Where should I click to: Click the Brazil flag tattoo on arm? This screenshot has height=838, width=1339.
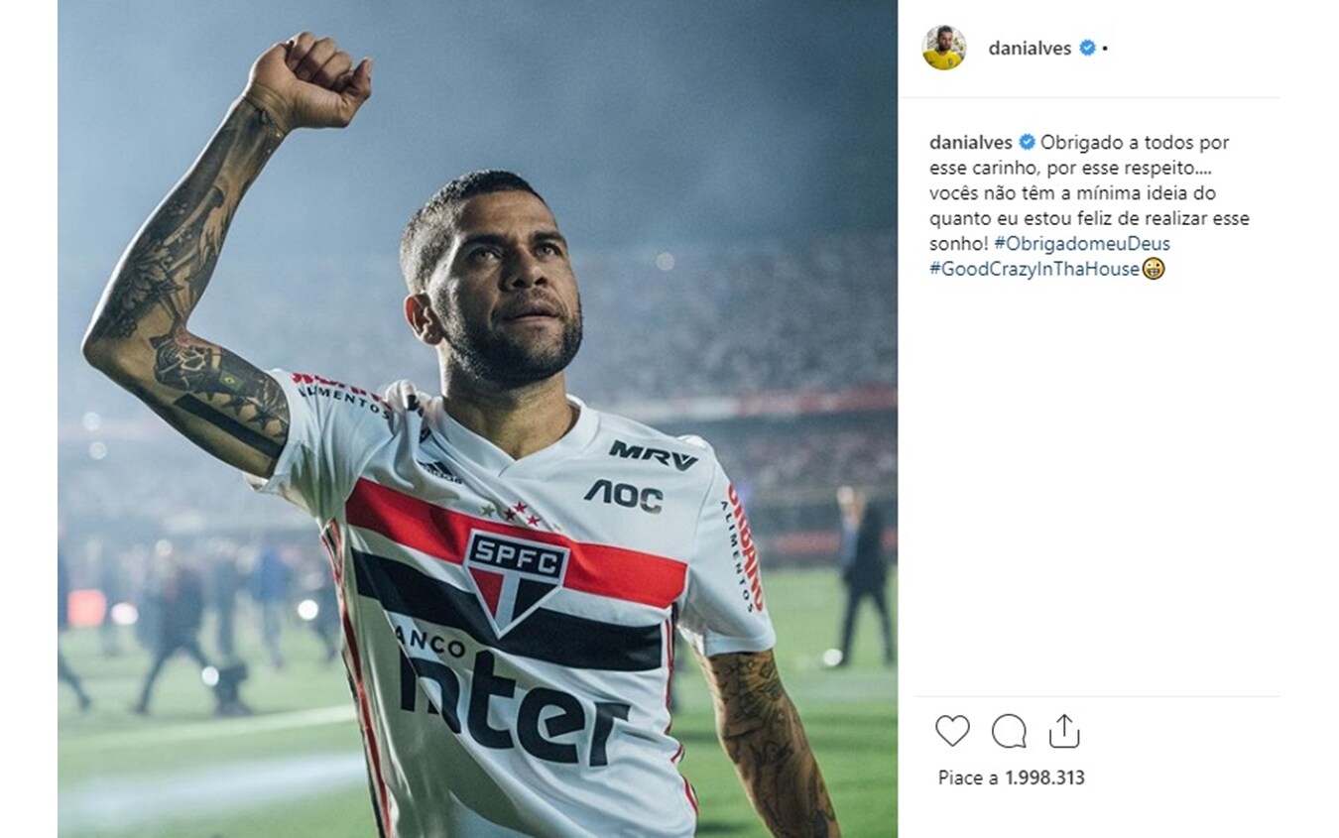pyautogui.click(x=231, y=381)
